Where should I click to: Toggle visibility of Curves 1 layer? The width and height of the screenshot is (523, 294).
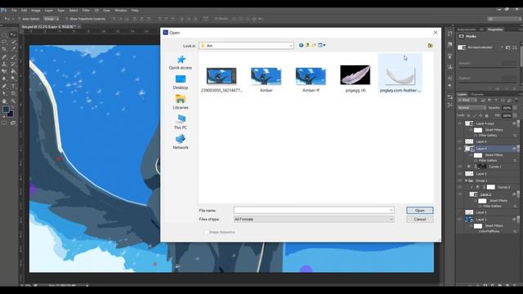pos(459,167)
